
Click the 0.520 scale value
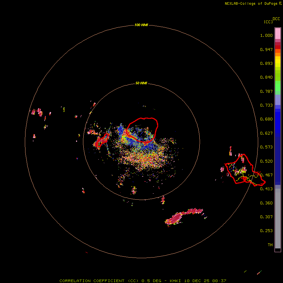266,161
